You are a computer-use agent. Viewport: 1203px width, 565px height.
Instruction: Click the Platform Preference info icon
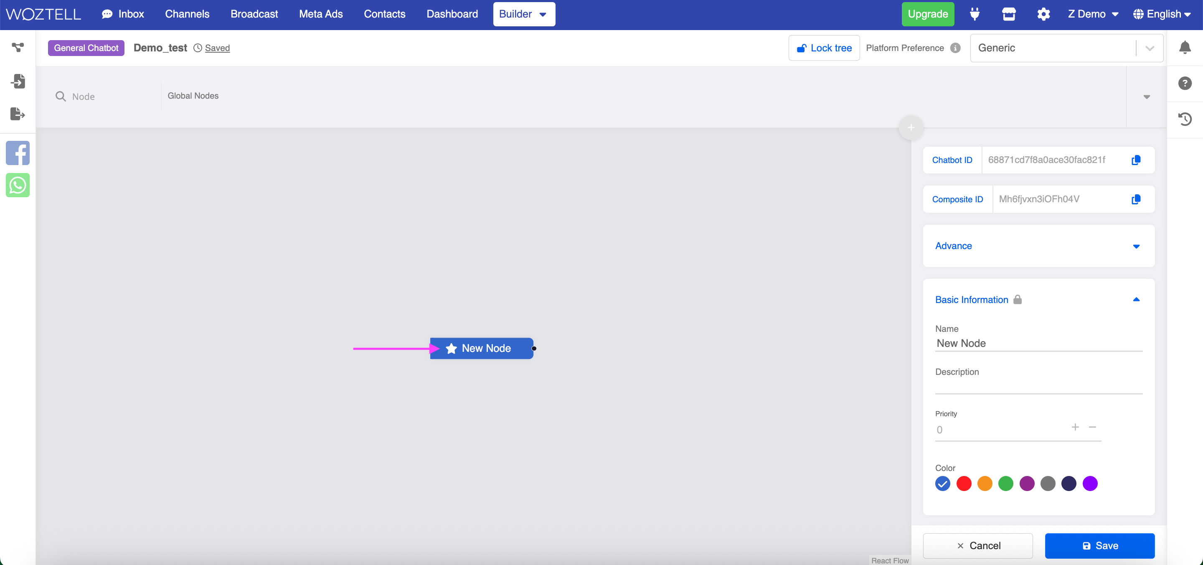coord(955,48)
